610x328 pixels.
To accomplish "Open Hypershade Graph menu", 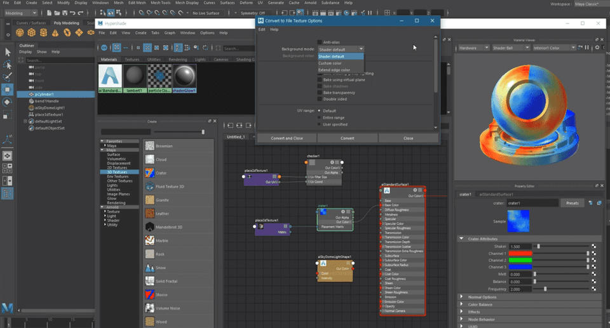I will (x=170, y=32).
